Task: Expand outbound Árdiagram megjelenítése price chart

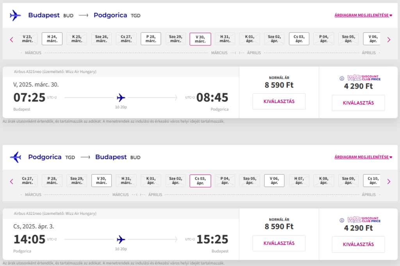Action: (x=363, y=15)
